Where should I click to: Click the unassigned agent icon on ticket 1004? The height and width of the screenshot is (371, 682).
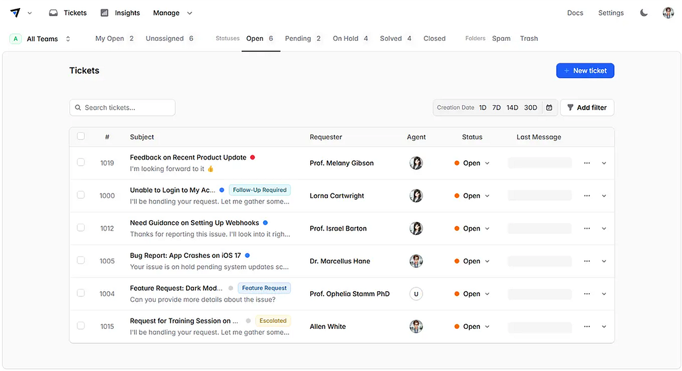[x=416, y=294]
